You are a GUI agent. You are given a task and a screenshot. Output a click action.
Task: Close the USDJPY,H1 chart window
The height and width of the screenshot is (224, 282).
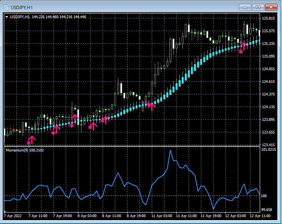point(270,7)
